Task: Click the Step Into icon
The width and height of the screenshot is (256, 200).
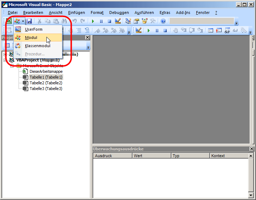Action: point(184,30)
